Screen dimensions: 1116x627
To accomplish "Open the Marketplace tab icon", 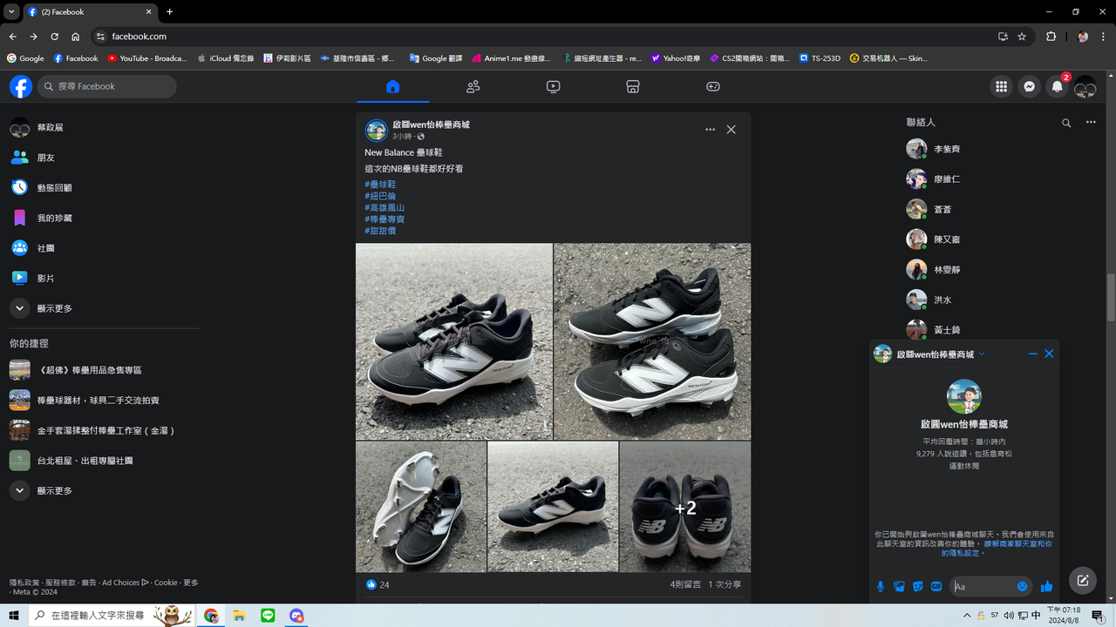I will (633, 86).
